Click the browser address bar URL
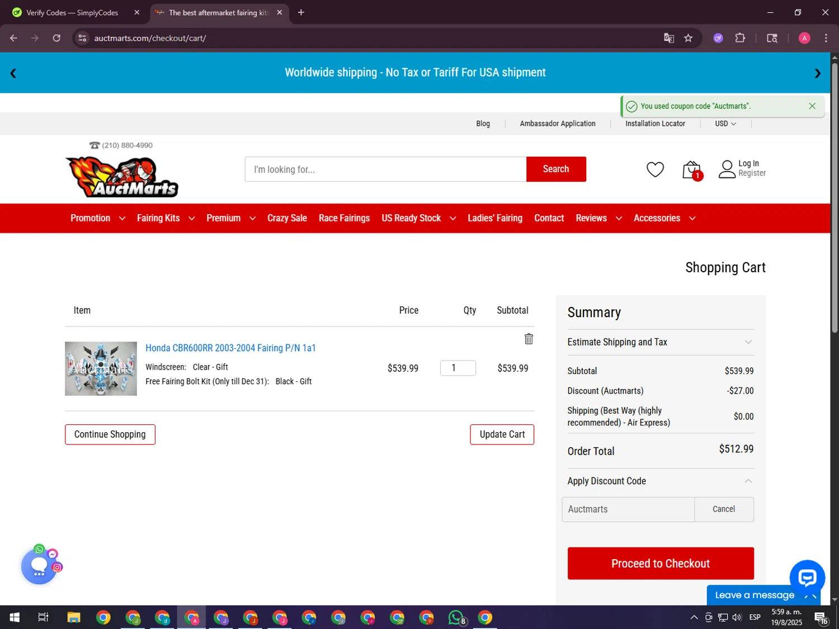Image resolution: width=839 pixels, height=629 pixels. tap(150, 38)
